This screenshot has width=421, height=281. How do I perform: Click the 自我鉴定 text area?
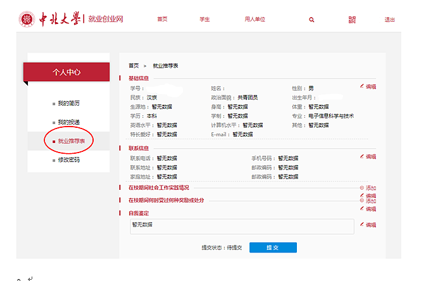coord(242,227)
